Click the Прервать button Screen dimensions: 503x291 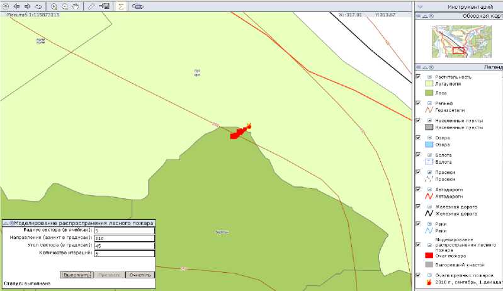pos(110,275)
